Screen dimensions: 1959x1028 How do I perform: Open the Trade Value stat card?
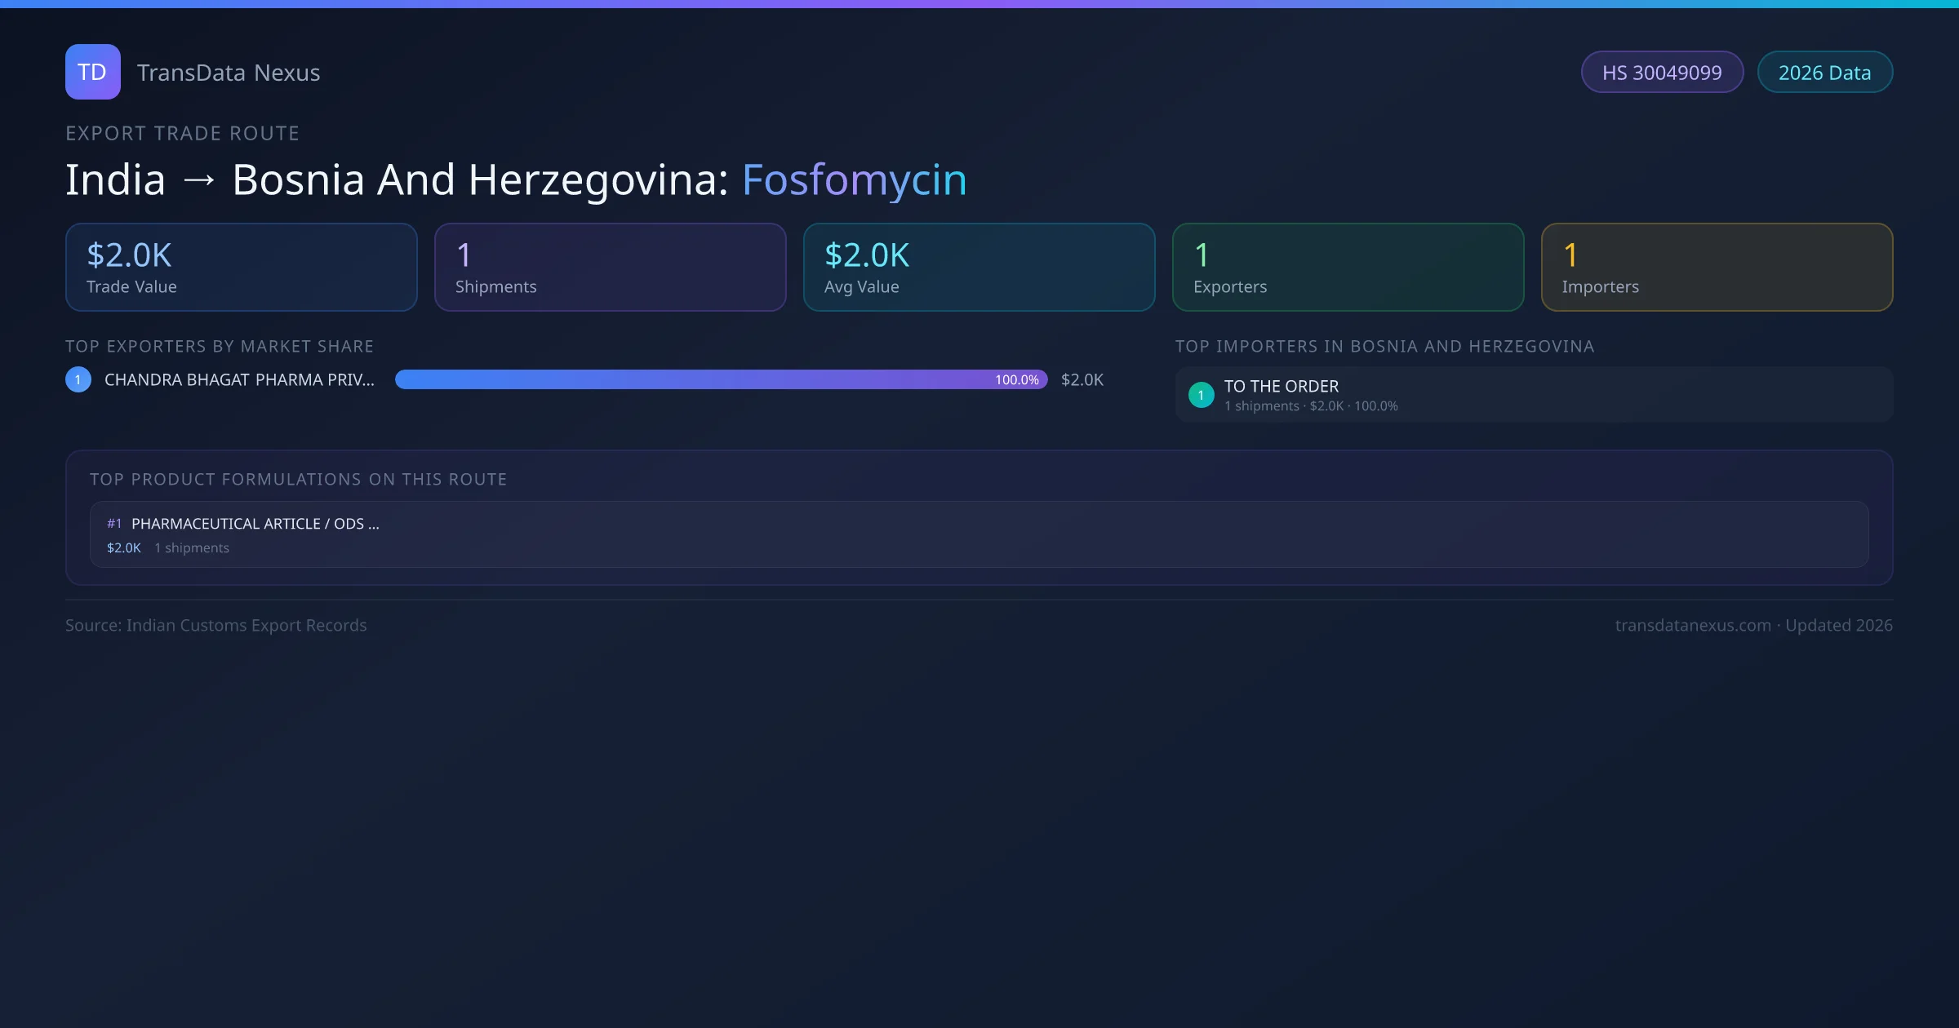point(241,268)
